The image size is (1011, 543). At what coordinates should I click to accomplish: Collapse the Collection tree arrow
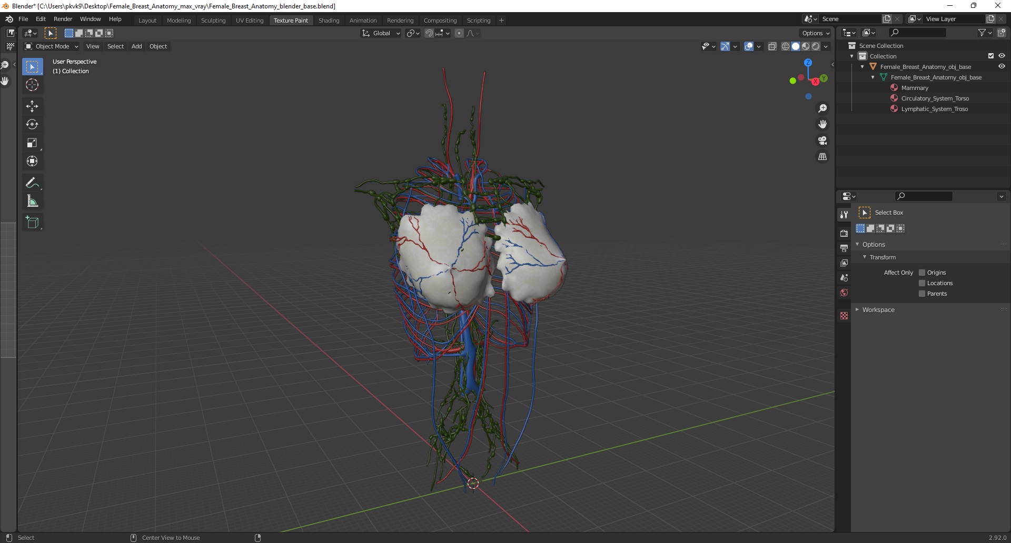pyautogui.click(x=852, y=56)
